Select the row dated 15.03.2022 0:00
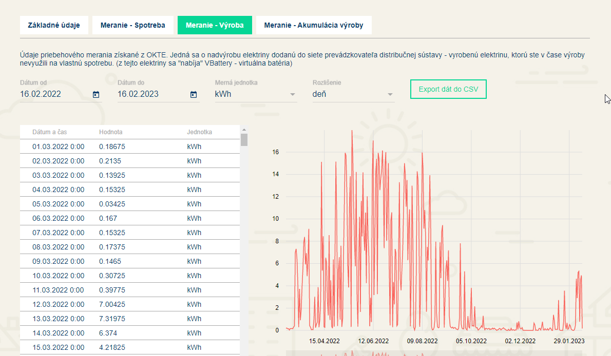Viewport: 611px width, 356px height. [130, 348]
